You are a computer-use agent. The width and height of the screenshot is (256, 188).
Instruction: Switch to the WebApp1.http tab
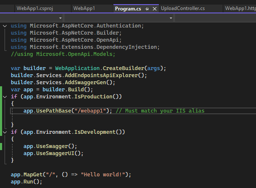[x=240, y=8]
